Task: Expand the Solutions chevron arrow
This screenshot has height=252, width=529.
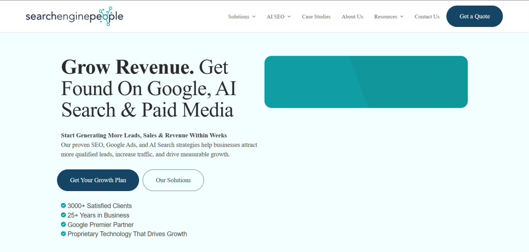Action: [254, 17]
